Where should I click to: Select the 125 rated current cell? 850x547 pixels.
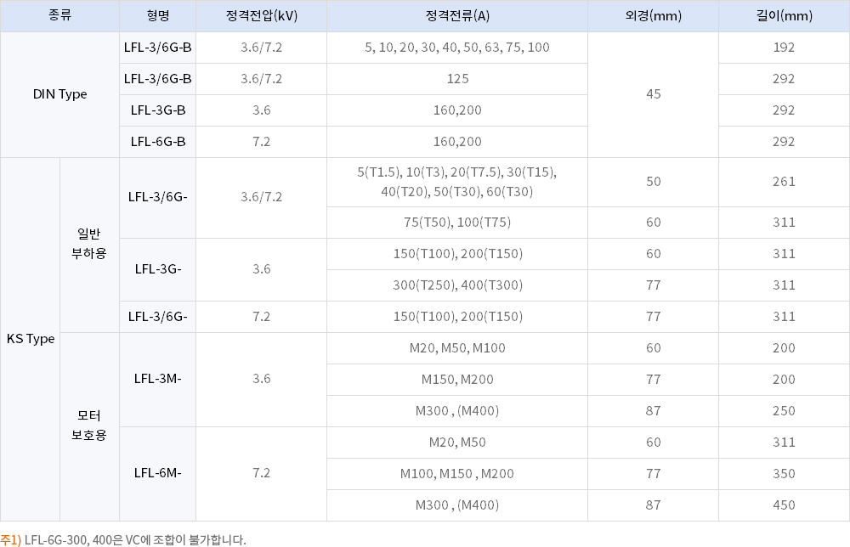[x=457, y=79]
